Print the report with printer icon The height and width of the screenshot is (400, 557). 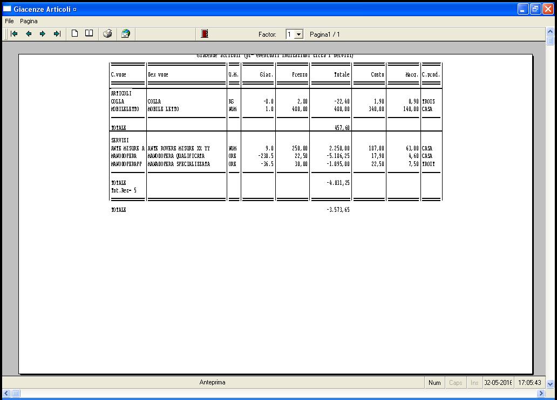[x=108, y=34]
